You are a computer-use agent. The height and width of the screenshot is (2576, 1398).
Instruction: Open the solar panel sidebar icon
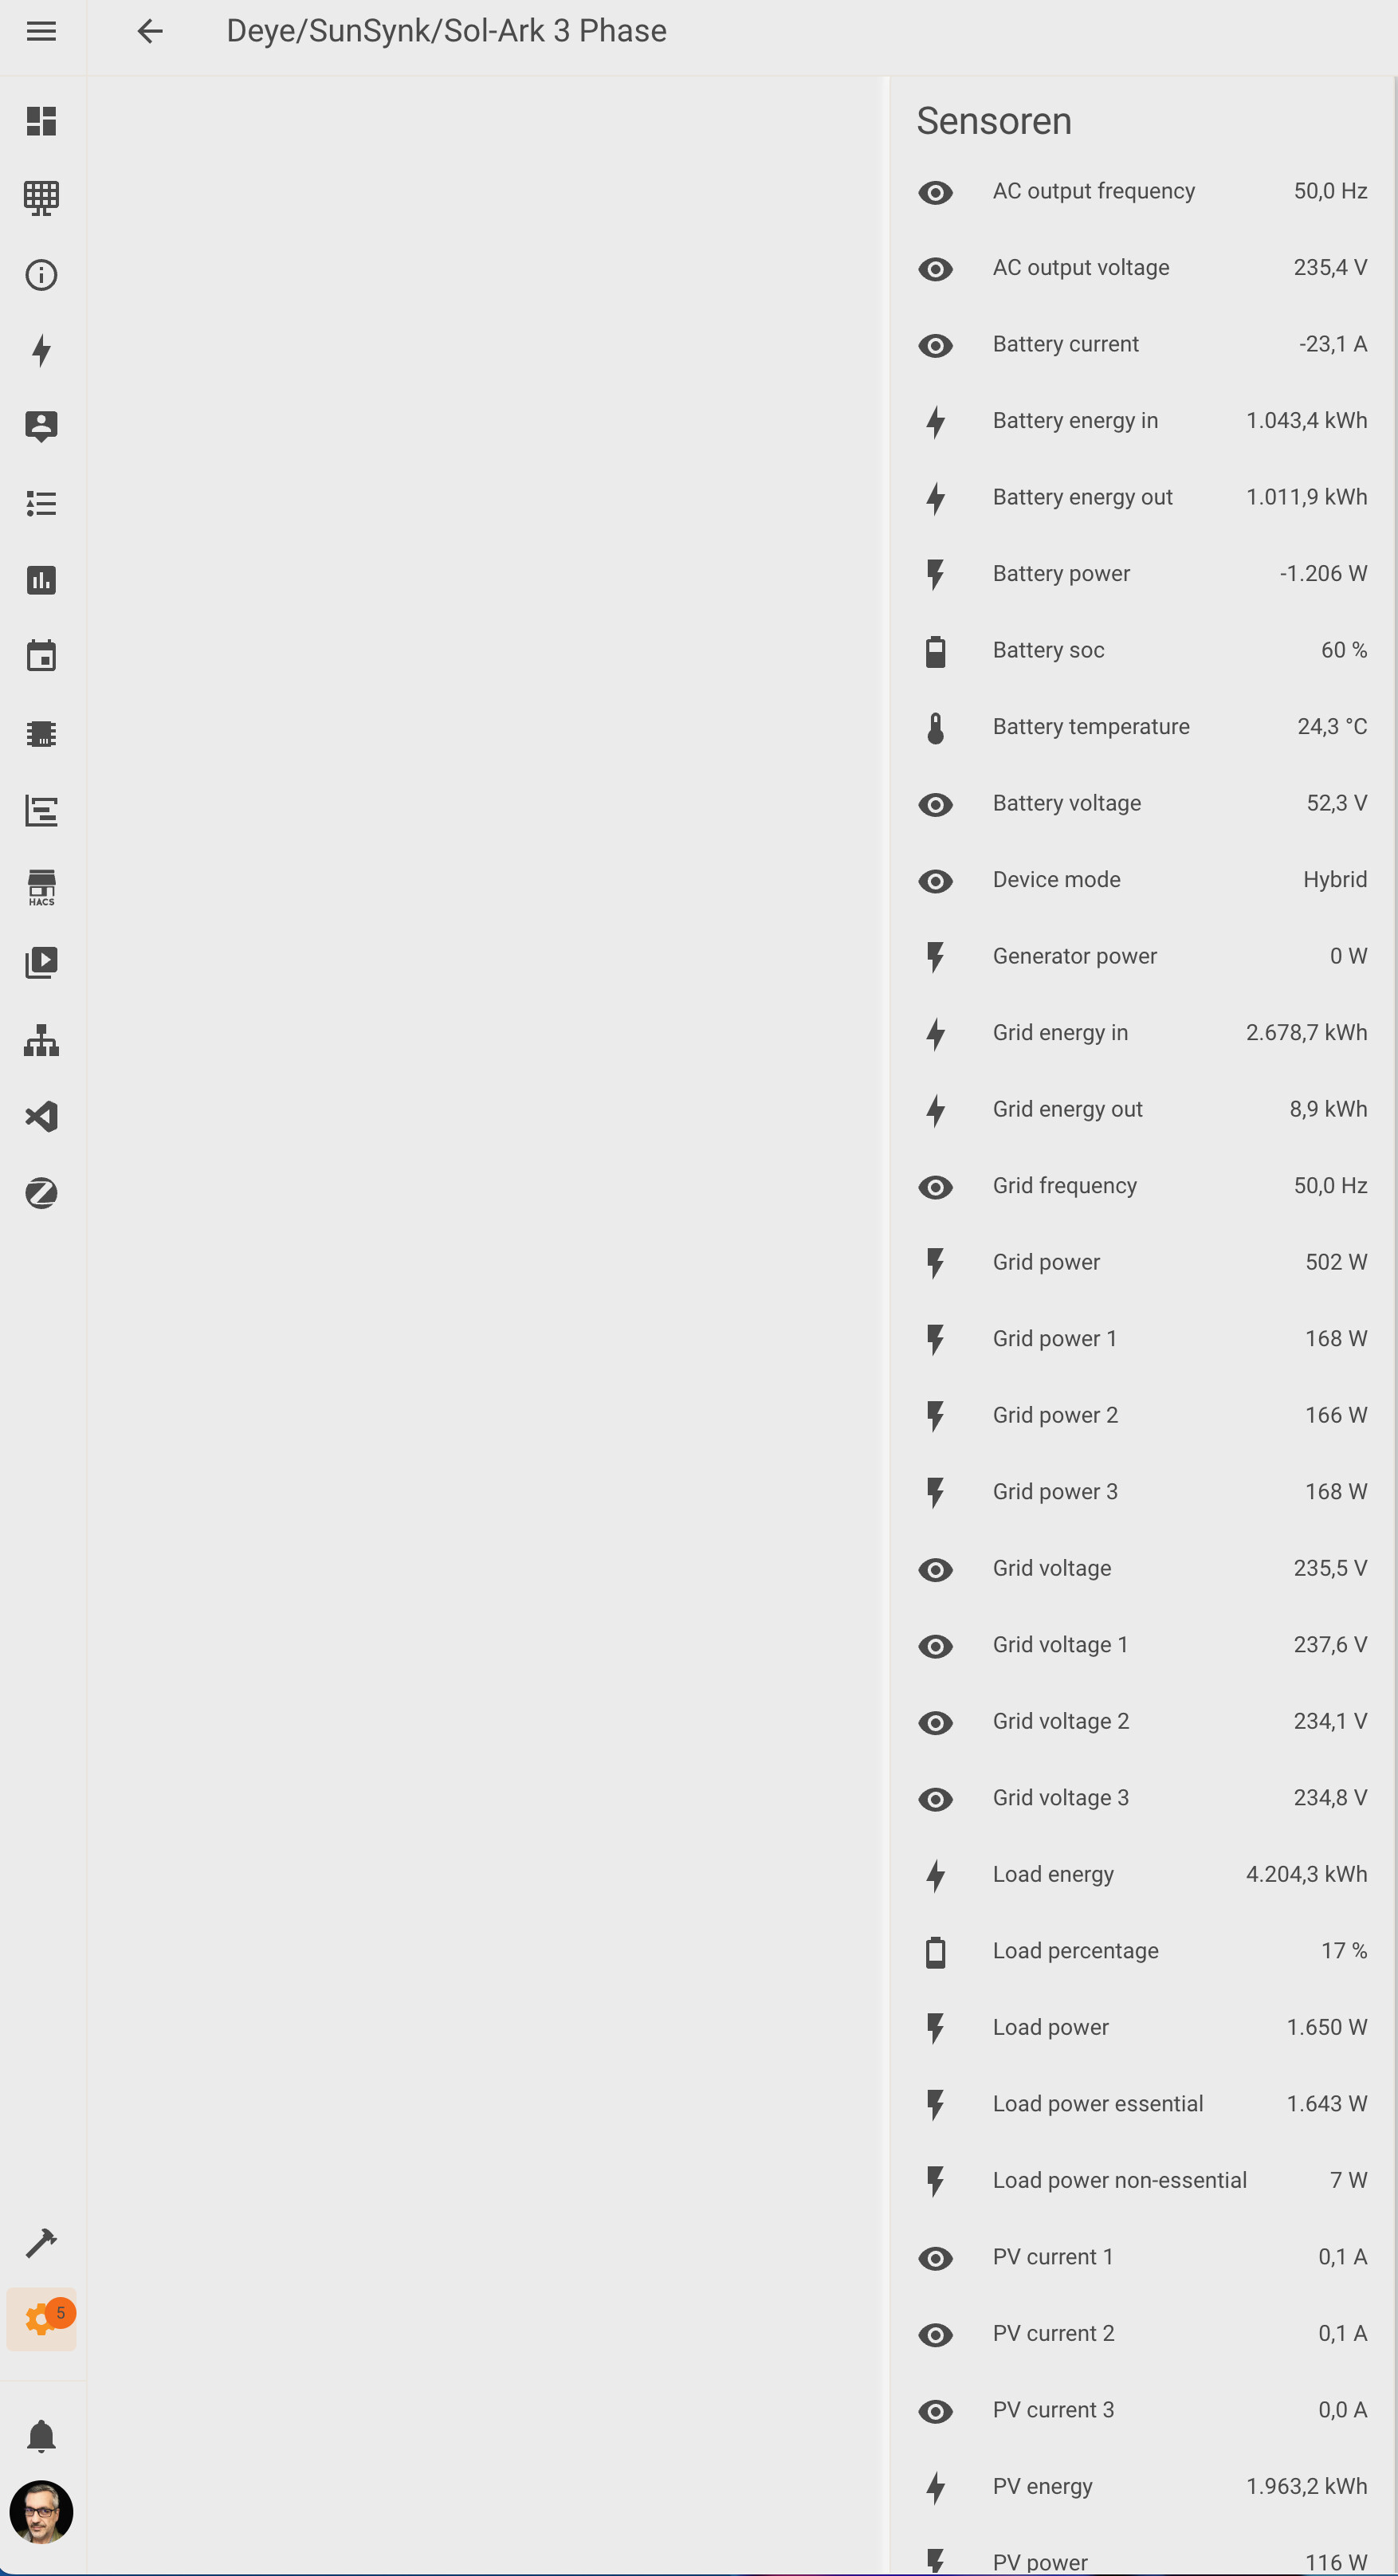(41, 198)
